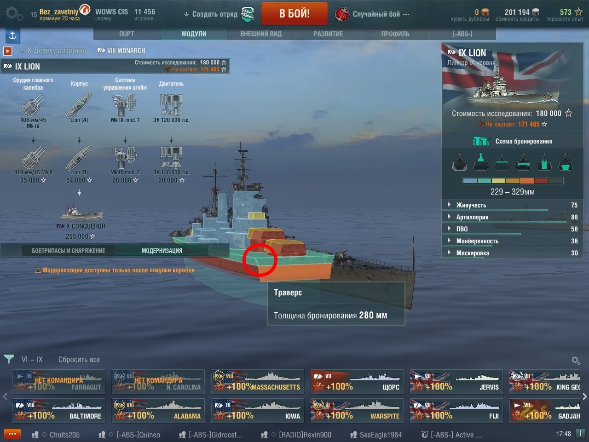This screenshot has height=442, width=589.
Task: Click the В БОЙ! battle button
Action: [x=294, y=14]
